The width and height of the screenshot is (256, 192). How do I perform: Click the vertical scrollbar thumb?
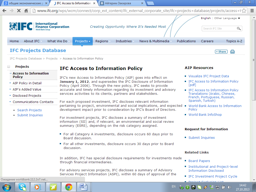point(254,60)
